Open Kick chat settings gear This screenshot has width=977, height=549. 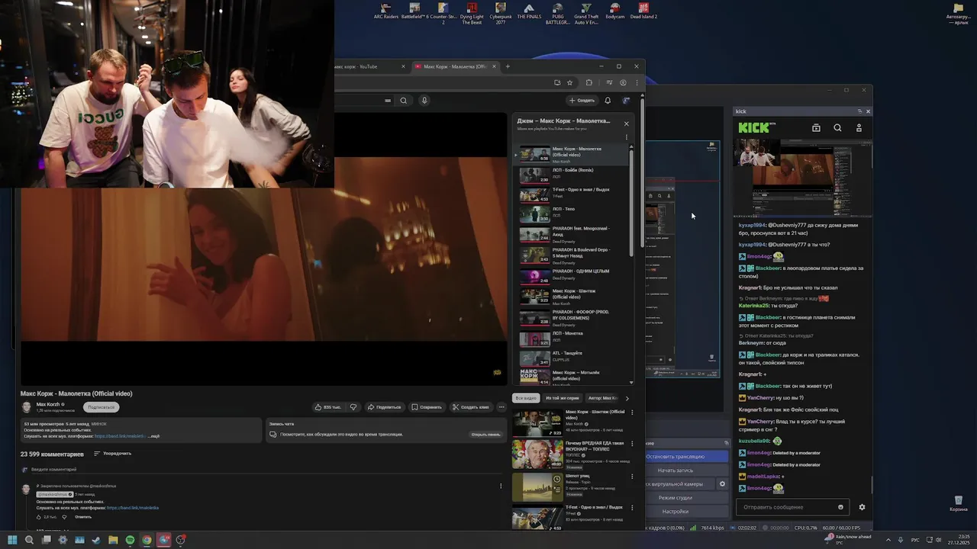[862, 507]
